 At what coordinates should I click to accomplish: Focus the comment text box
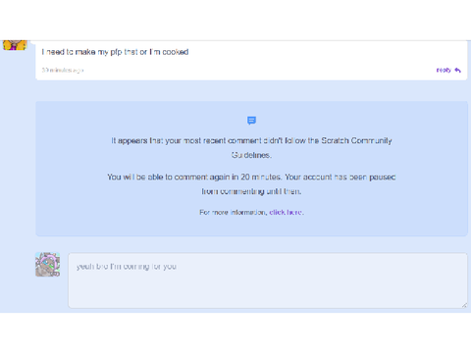[x=268, y=280]
